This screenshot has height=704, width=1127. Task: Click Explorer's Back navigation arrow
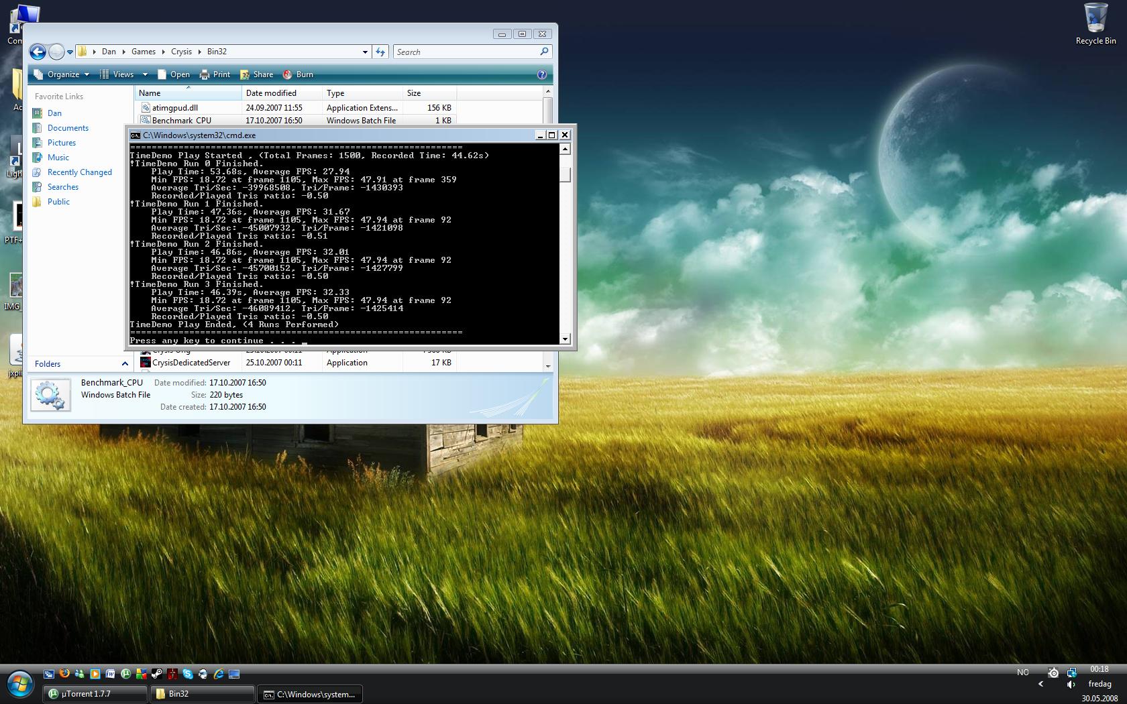coord(38,52)
